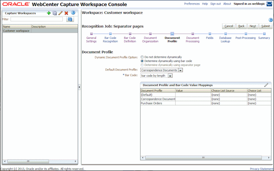This screenshot has height=171, width=274.
Task: Select the (Default) mapping row
Action: [x=206, y=95]
